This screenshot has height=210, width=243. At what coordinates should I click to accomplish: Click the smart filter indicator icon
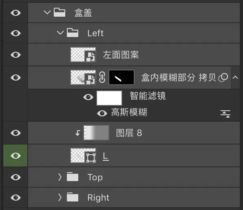223,77
